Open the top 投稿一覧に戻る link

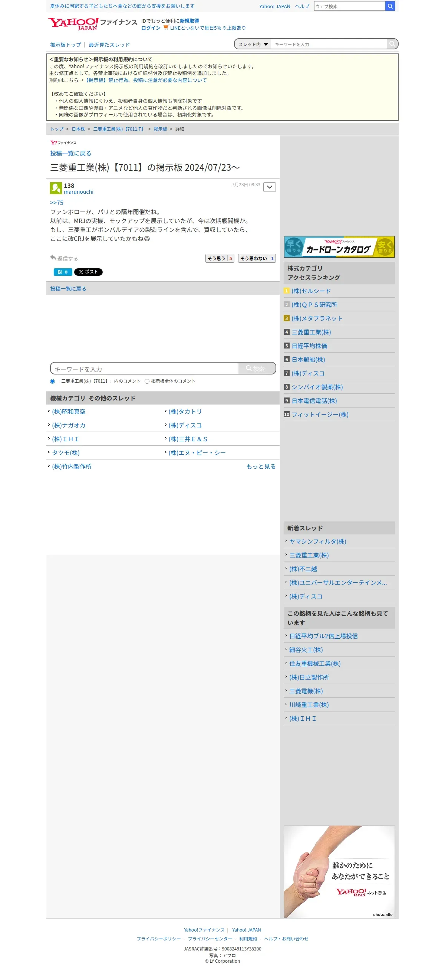(x=71, y=153)
